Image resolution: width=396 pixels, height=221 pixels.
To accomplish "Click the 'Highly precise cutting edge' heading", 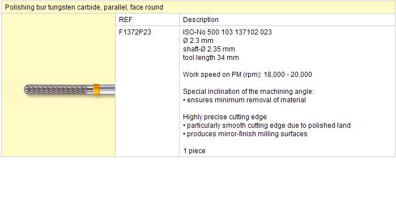I will (x=225, y=116).
